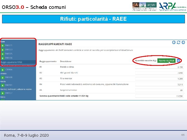Viewport: 187px width, 140px height.
Task: Click the Quantità raccolte (Kg) column label
Action: tap(146, 61)
